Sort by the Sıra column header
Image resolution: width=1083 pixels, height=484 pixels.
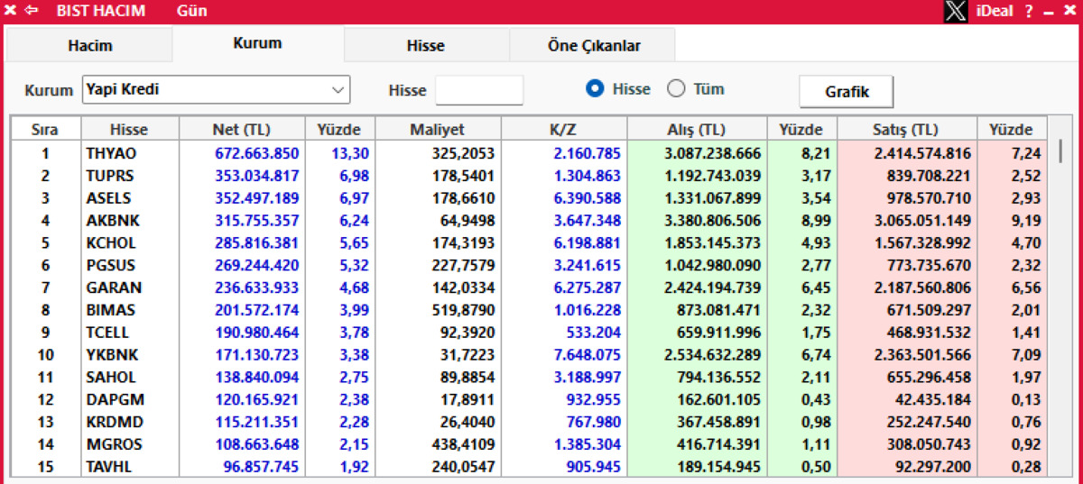(45, 130)
